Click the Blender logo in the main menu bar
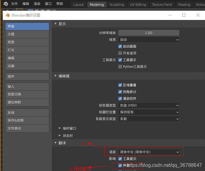The image size is (205, 171). [6, 4]
